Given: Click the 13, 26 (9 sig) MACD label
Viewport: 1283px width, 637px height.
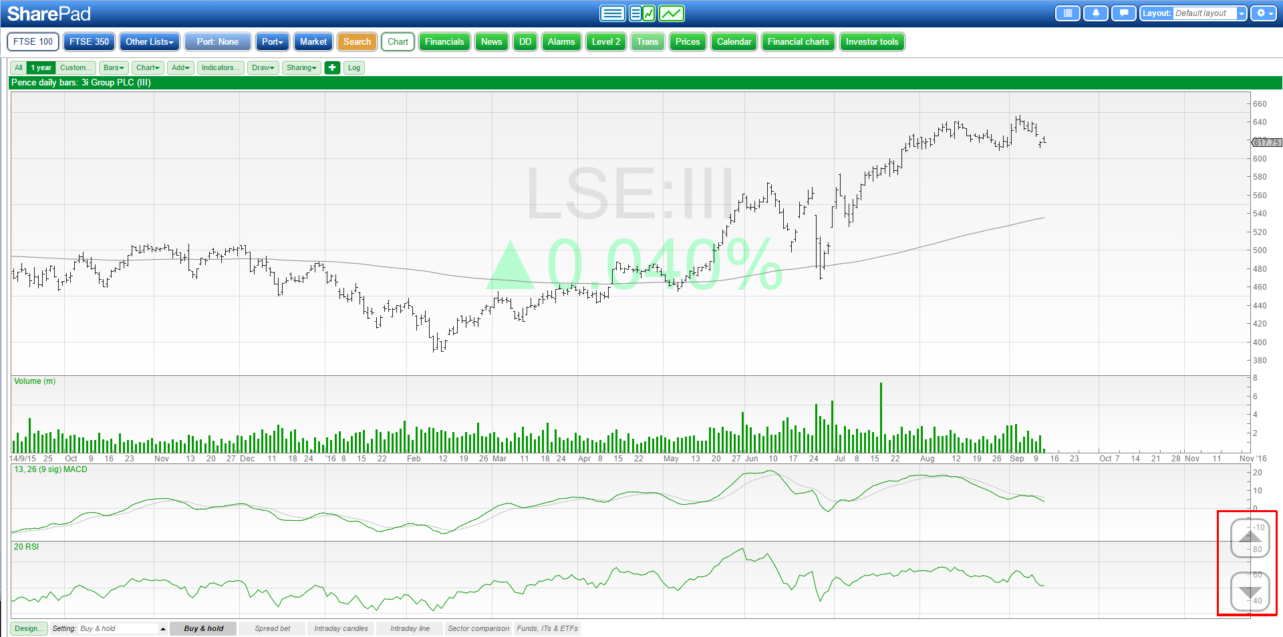Looking at the screenshot, I should [51, 469].
